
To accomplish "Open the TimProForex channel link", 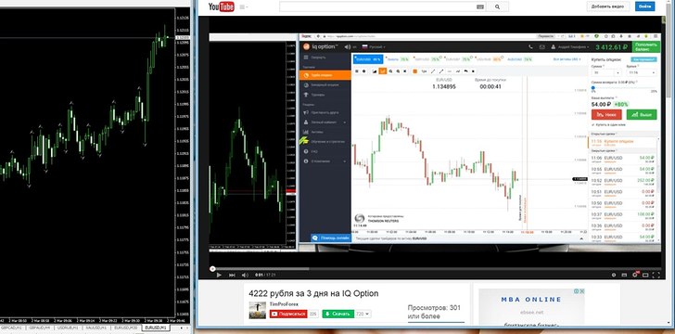I will coord(284,303).
